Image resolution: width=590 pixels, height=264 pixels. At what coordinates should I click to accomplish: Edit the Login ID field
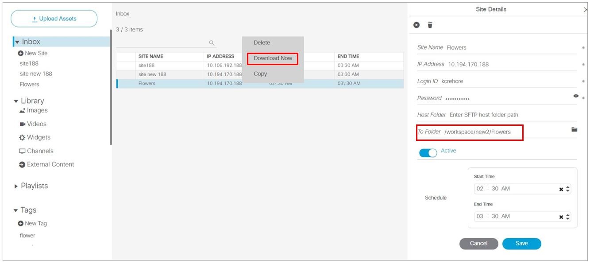[x=497, y=81]
